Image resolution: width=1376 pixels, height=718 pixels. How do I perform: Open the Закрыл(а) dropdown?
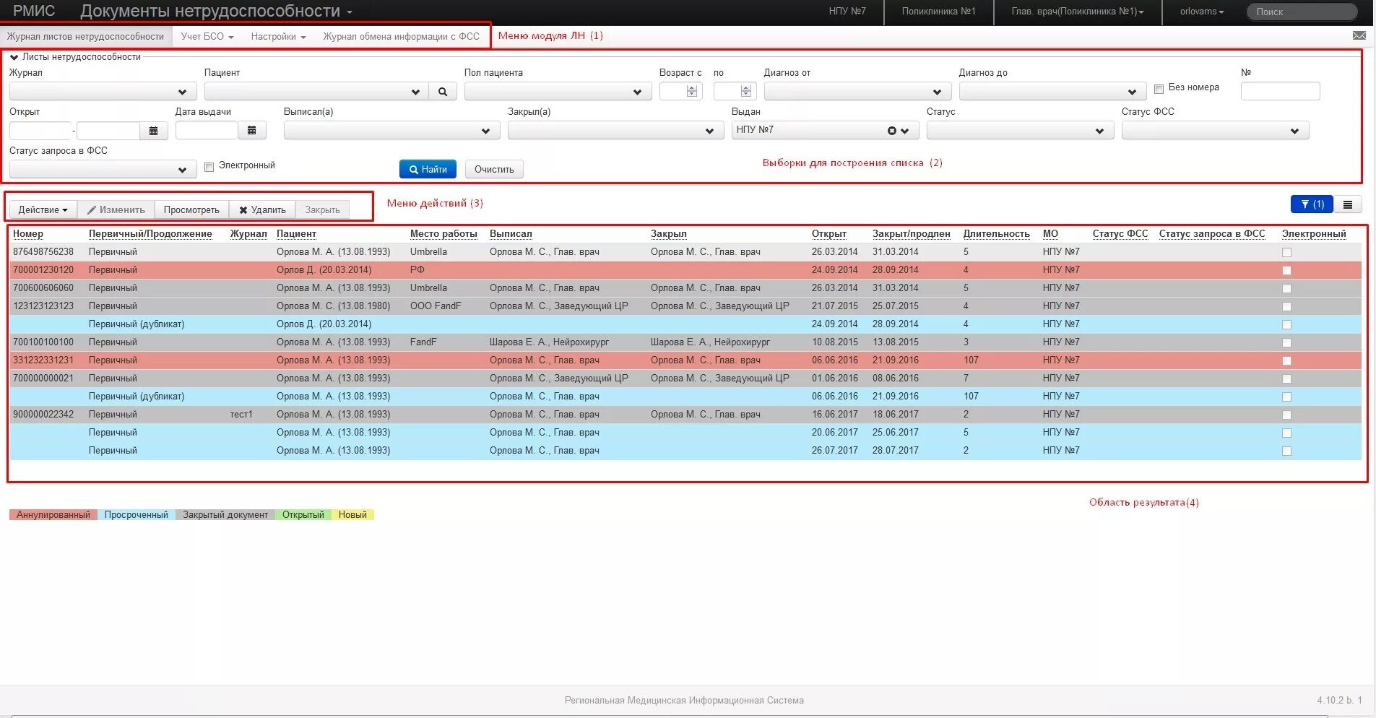pos(615,131)
